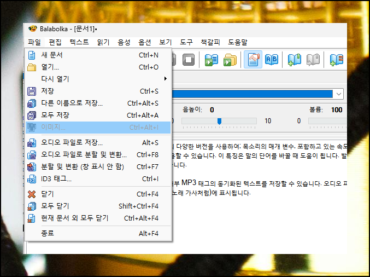
Task: Click the 음높이 pitch slider thumb
Action: [219, 121]
